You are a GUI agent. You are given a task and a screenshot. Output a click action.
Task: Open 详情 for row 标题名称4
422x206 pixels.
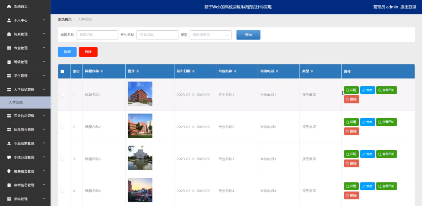point(351,186)
